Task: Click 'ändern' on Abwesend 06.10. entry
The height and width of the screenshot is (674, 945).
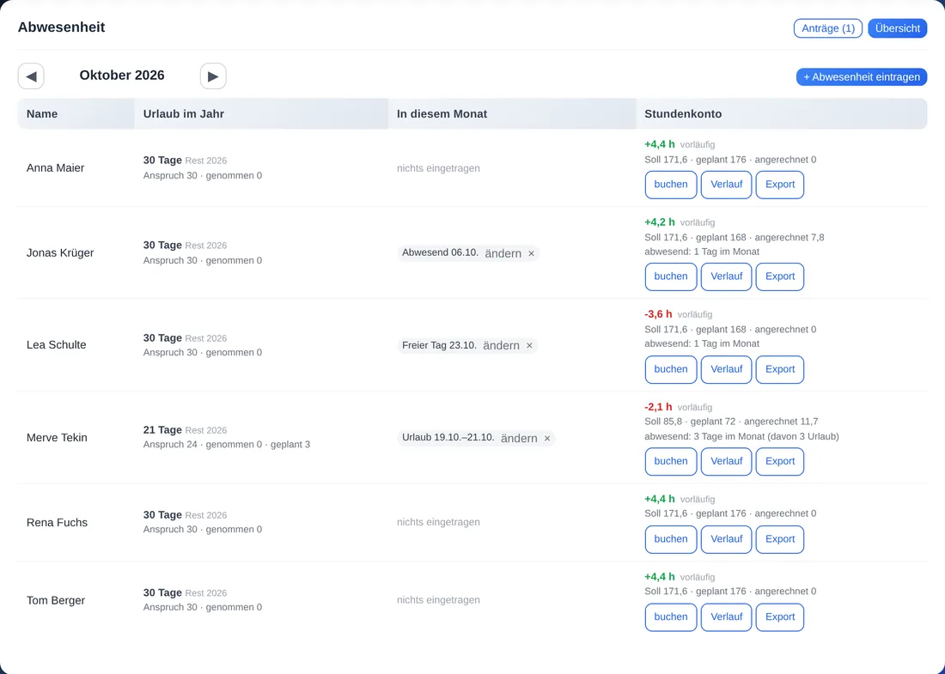Action: tap(503, 253)
